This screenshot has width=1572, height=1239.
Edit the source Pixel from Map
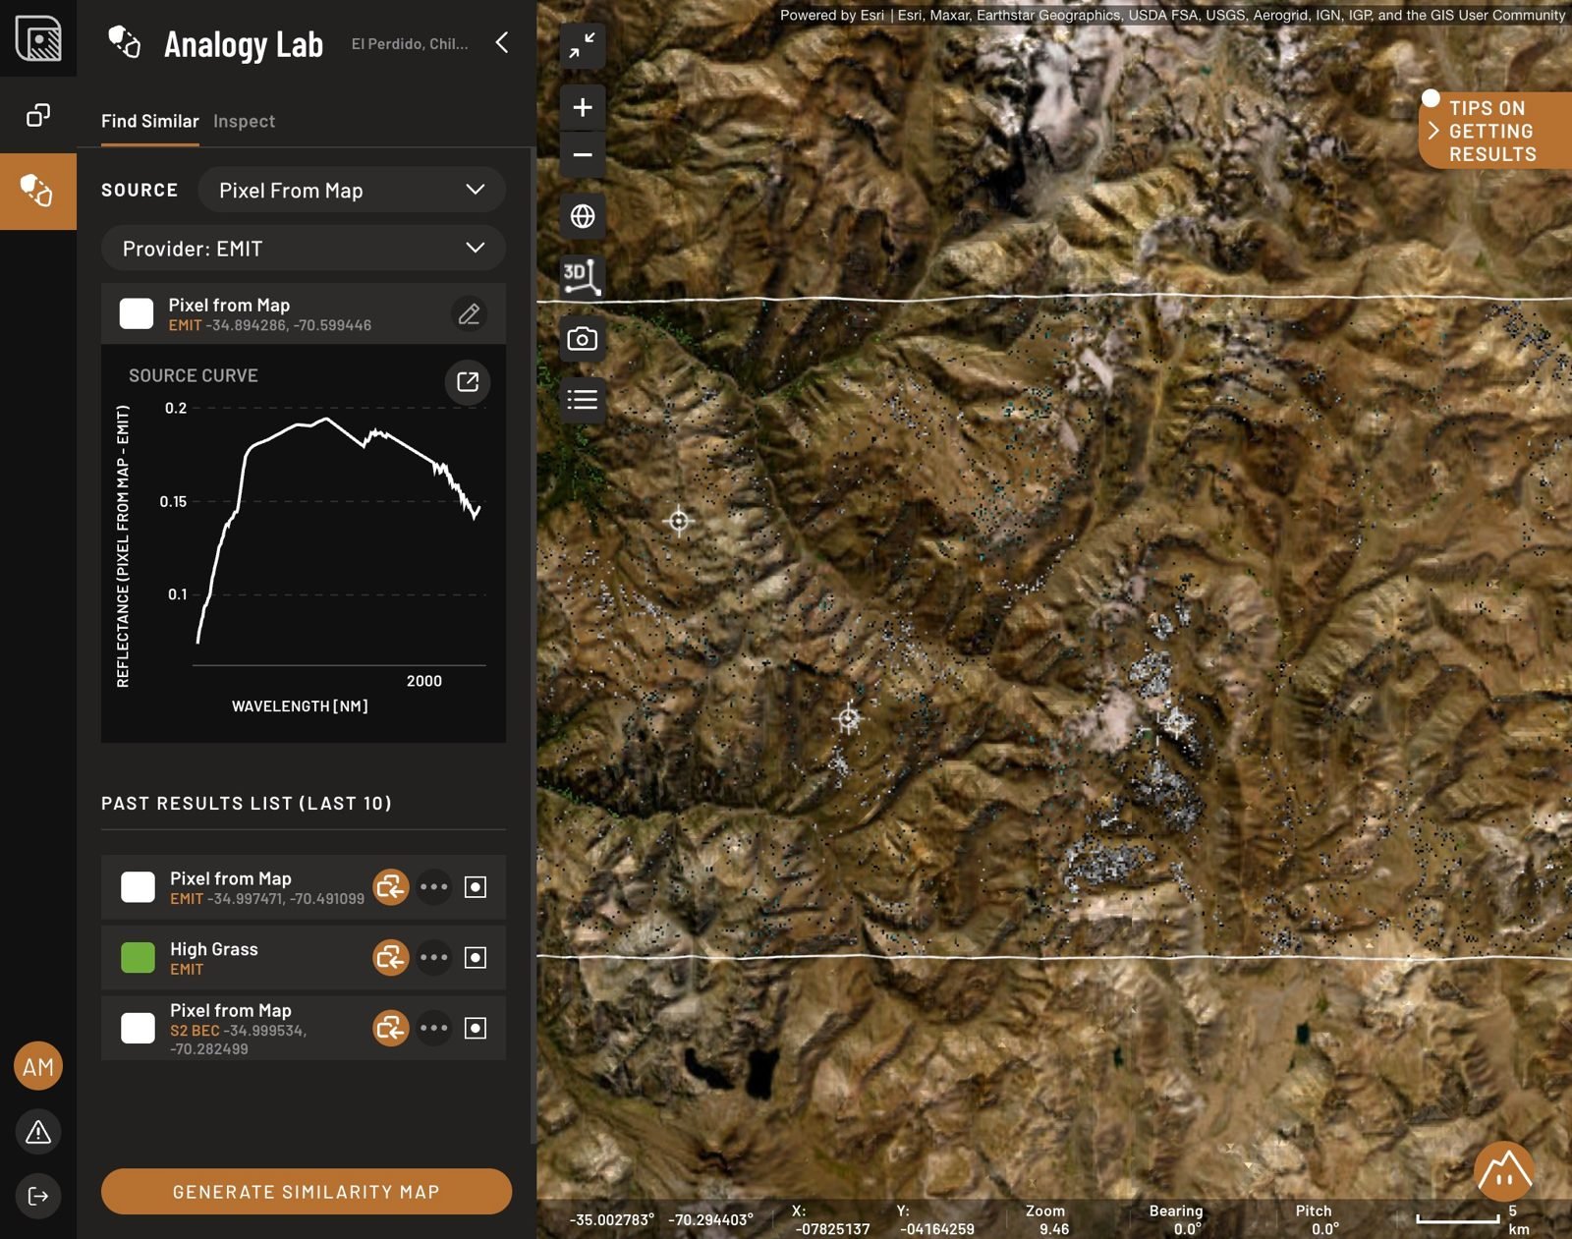[x=470, y=313]
